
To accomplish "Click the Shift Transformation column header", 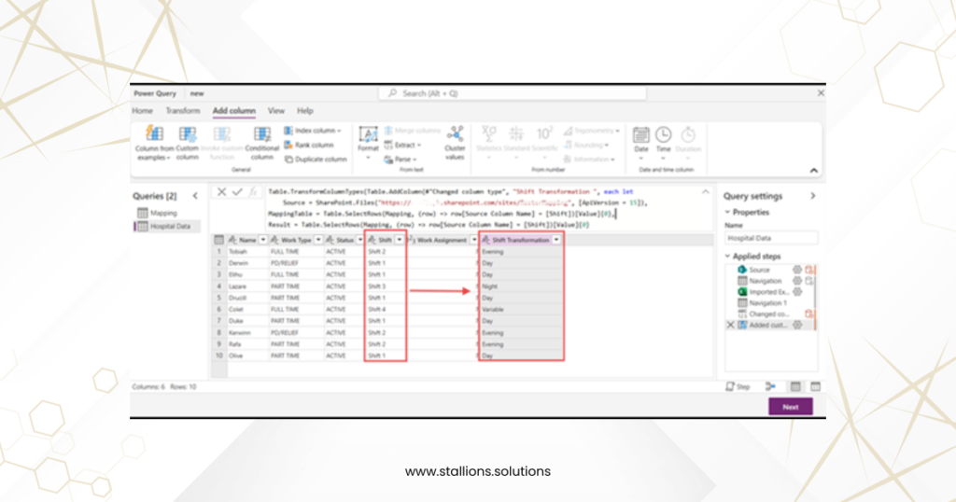I will [521, 240].
